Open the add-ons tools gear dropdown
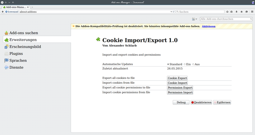The image size is (255, 135). pos(194,19)
